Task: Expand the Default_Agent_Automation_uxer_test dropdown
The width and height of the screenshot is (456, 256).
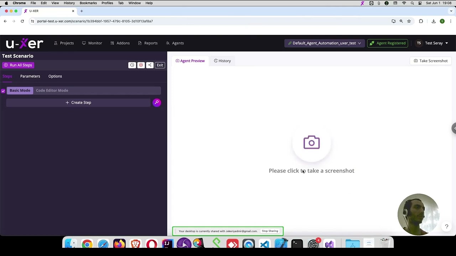Action: coord(324,43)
